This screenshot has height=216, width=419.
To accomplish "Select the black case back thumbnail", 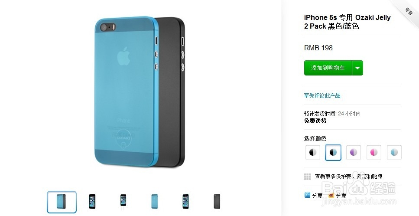I will (217, 201).
